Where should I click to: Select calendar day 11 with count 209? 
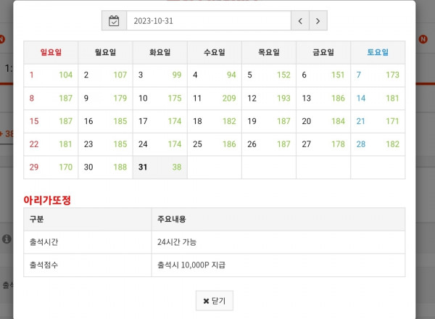215,99
